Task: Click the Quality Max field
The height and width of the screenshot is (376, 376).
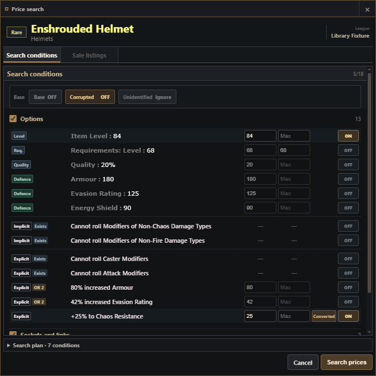Action: [294, 165]
